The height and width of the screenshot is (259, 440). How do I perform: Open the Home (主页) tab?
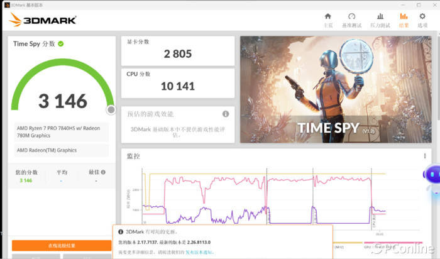pos(327,19)
